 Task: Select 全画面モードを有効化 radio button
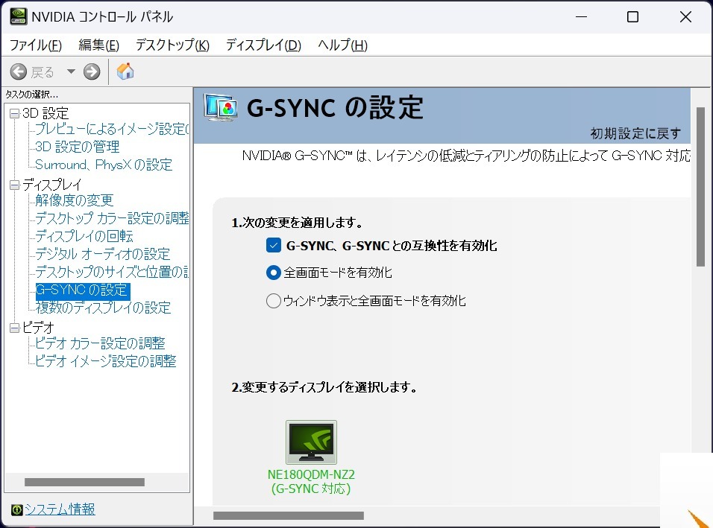coord(273,273)
